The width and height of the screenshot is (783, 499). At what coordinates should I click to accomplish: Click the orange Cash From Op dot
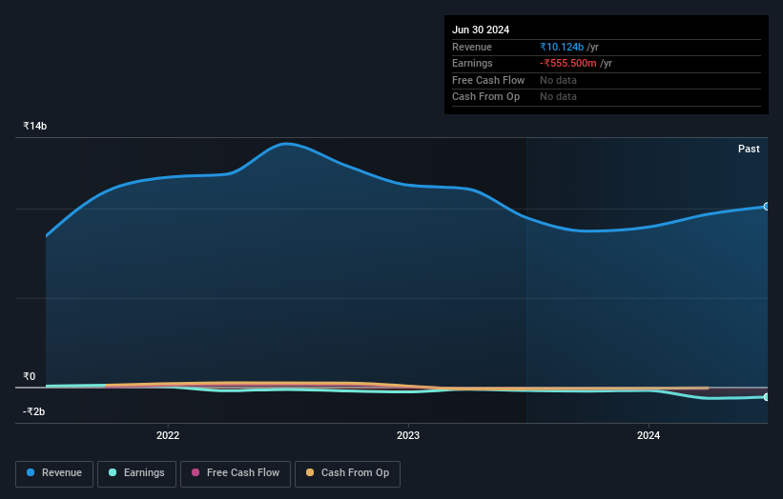pos(310,472)
